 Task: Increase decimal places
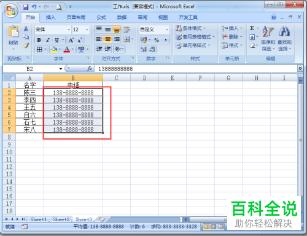click(144, 49)
